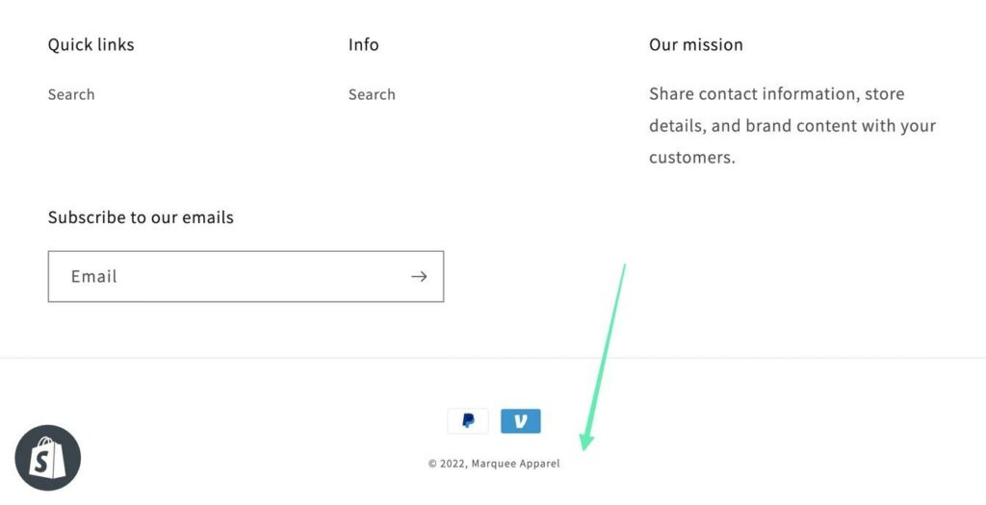986x505 pixels.
Task: Click the word 'customers.' in mission text
Action: pyautogui.click(x=692, y=158)
